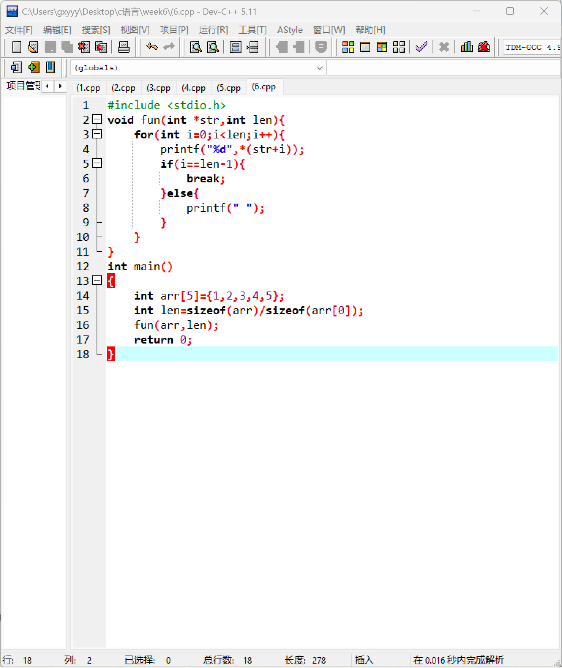Click the Find magnifier icon

coord(196,47)
